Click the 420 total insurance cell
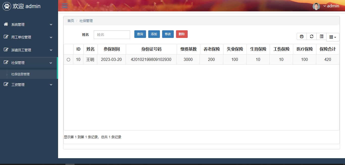 (328, 60)
